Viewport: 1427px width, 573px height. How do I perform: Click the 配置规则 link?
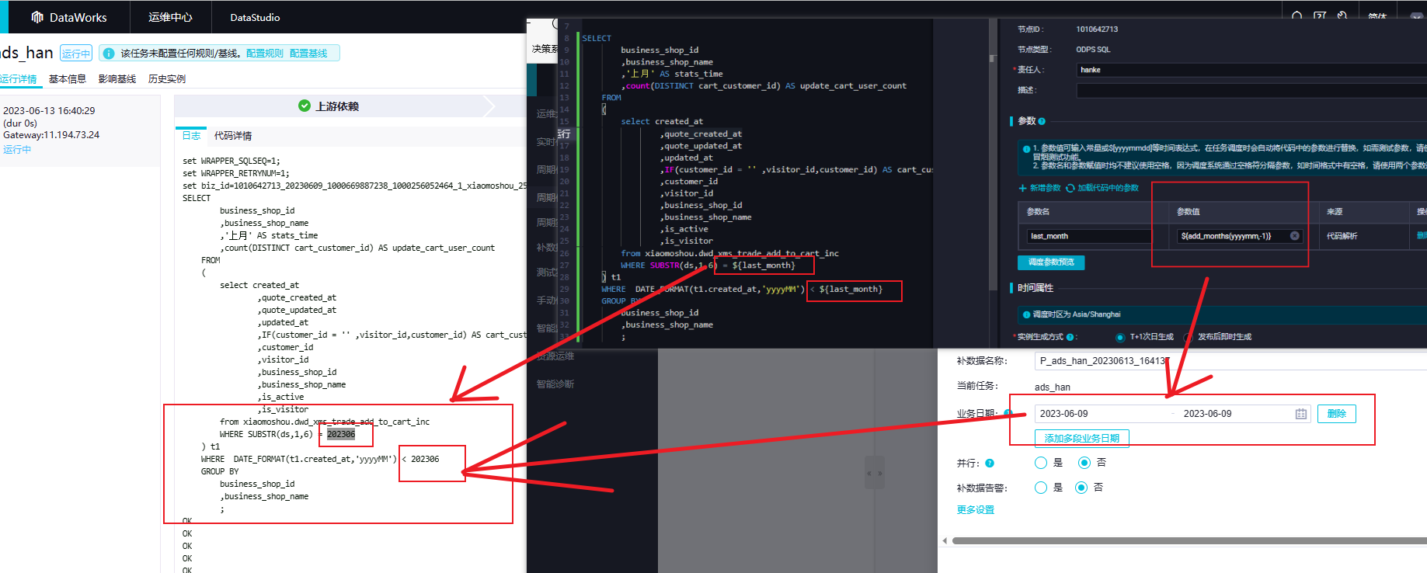click(x=265, y=54)
